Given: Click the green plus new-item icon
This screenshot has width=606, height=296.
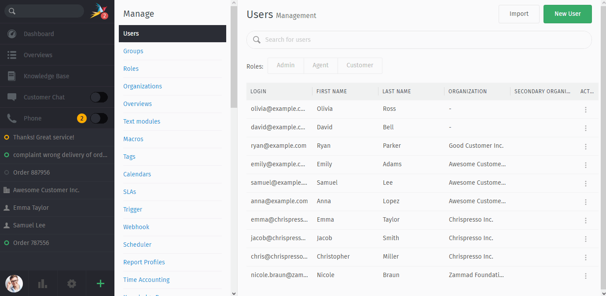Looking at the screenshot, I should (100, 284).
